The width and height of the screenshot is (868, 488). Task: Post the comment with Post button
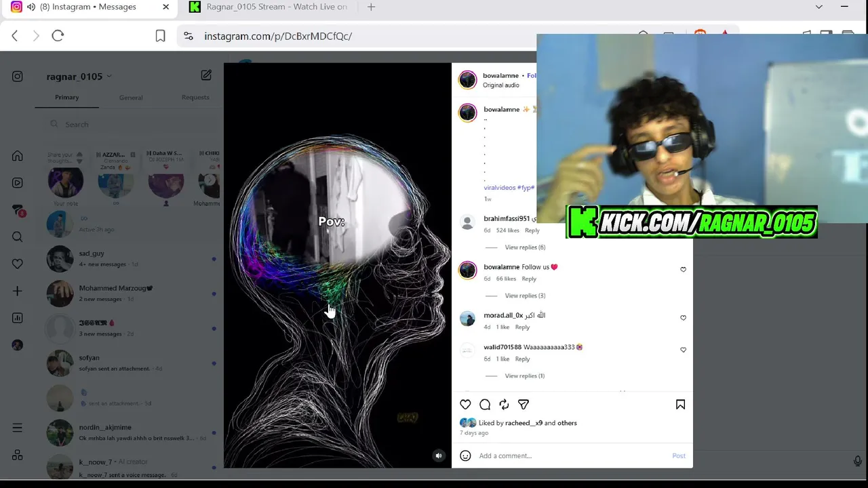click(x=679, y=455)
